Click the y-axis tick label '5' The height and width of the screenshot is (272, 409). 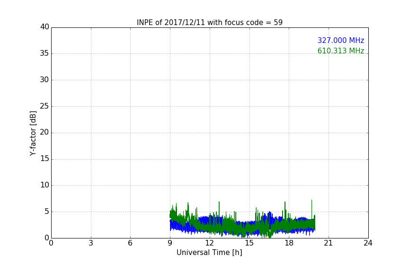click(x=47, y=212)
